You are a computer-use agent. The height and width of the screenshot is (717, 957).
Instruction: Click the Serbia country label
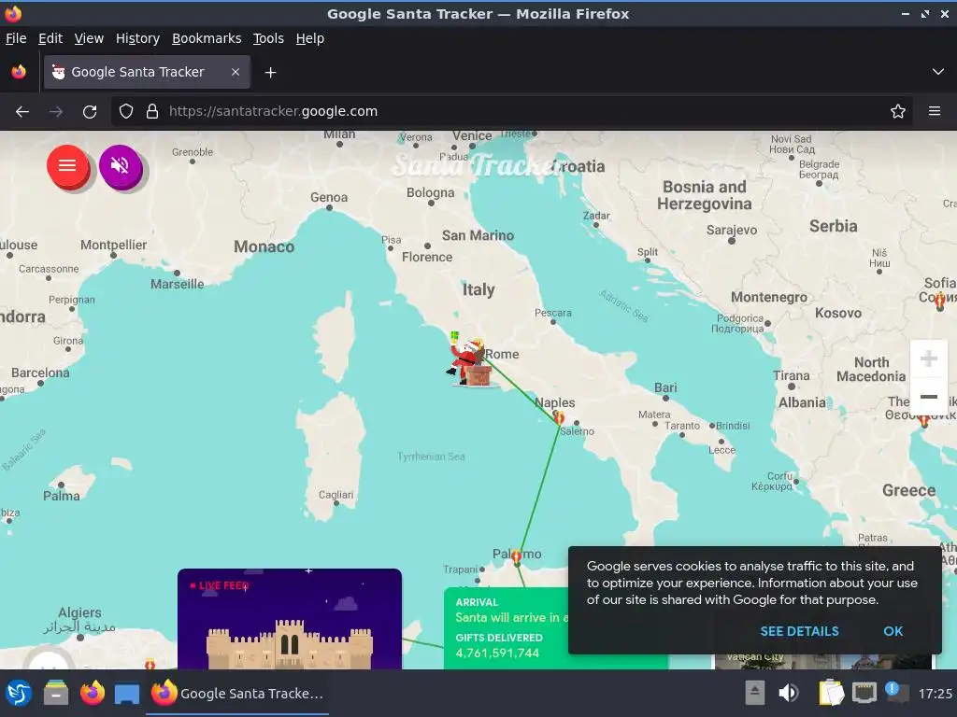pos(833,226)
